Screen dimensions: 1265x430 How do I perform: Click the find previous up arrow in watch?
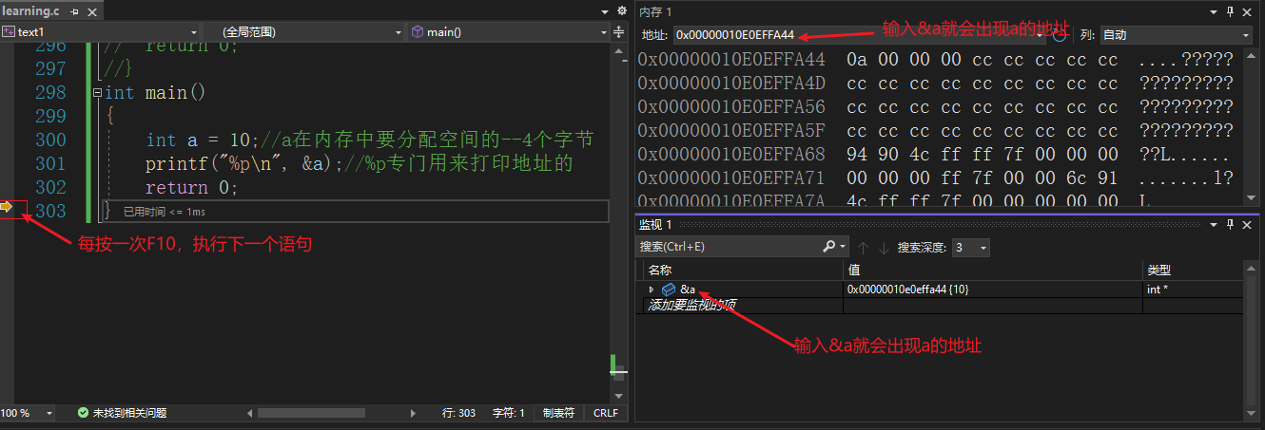tap(864, 247)
